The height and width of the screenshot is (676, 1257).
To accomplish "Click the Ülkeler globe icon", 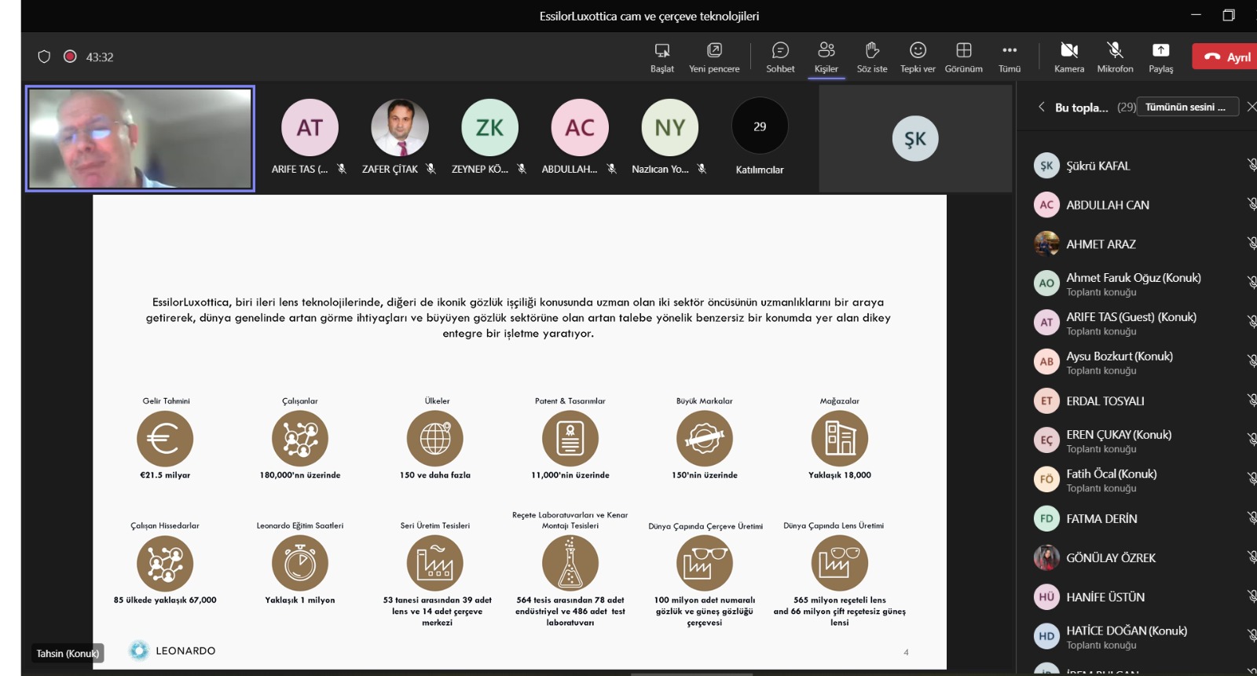I will pyautogui.click(x=435, y=438).
